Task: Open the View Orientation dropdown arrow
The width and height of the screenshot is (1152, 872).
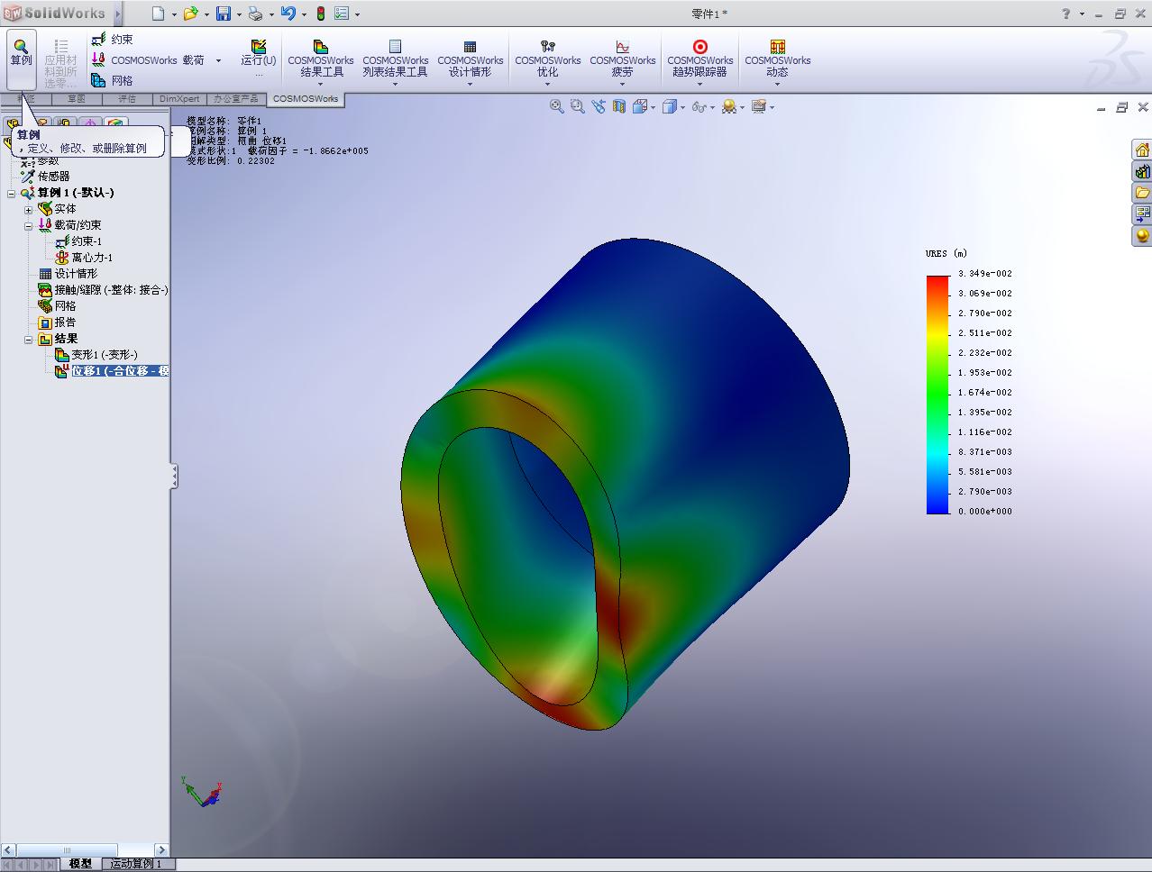Action: click(654, 107)
